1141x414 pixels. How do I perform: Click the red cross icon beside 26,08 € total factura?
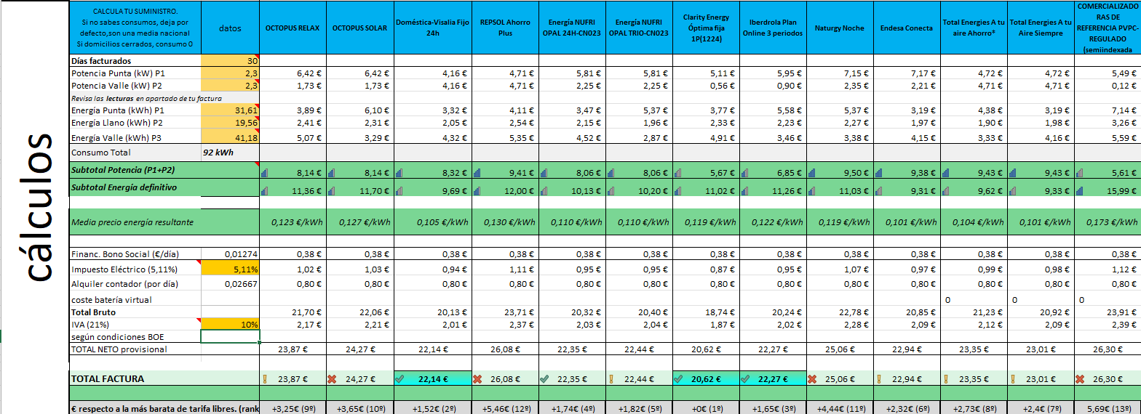477,378
